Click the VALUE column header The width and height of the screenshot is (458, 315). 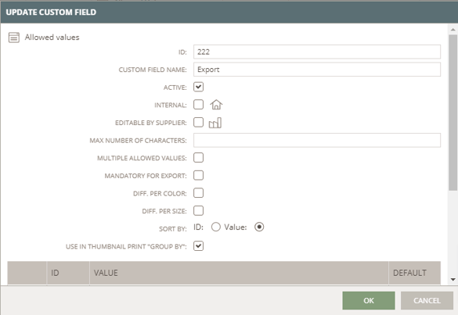click(239, 273)
